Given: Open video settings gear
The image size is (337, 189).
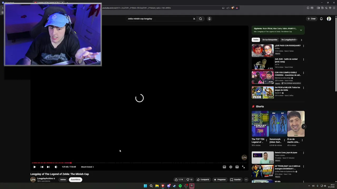Looking at the screenshot, I should 231,167.
